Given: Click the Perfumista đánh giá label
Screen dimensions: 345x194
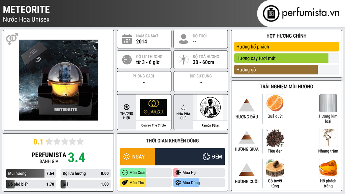Looking at the screenshot, I should point(49,158).
